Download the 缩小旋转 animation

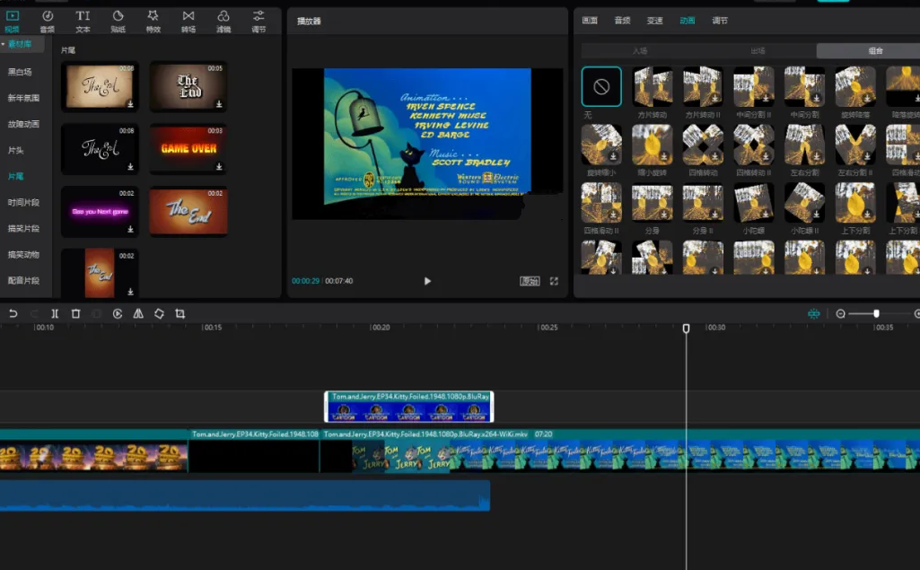click(663, 156)
